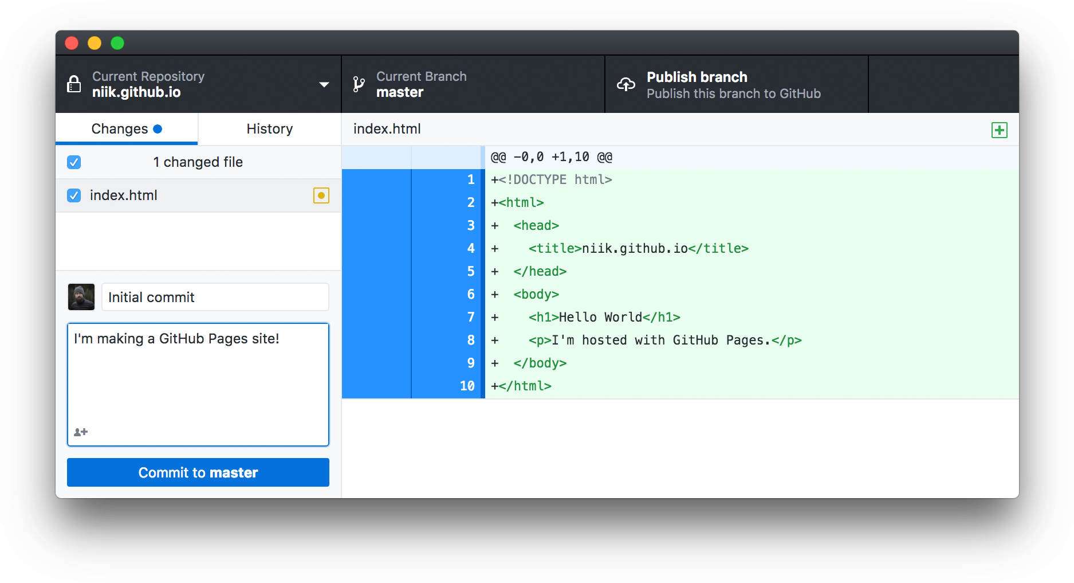Open diff options with the green plus icon
The image size is (1074, 583).
999,130
